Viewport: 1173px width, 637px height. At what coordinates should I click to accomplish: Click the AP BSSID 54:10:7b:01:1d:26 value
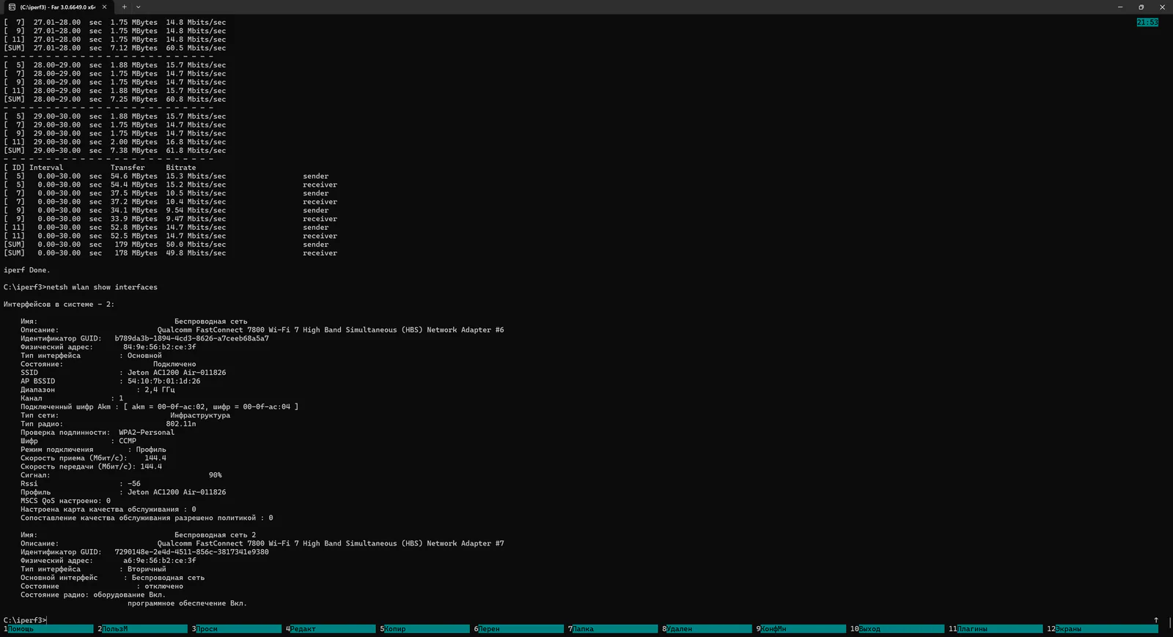(163, 381)
